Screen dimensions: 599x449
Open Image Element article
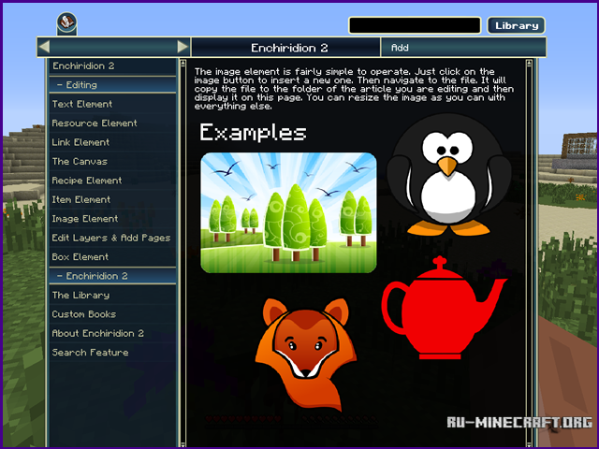tap(112, 218)
